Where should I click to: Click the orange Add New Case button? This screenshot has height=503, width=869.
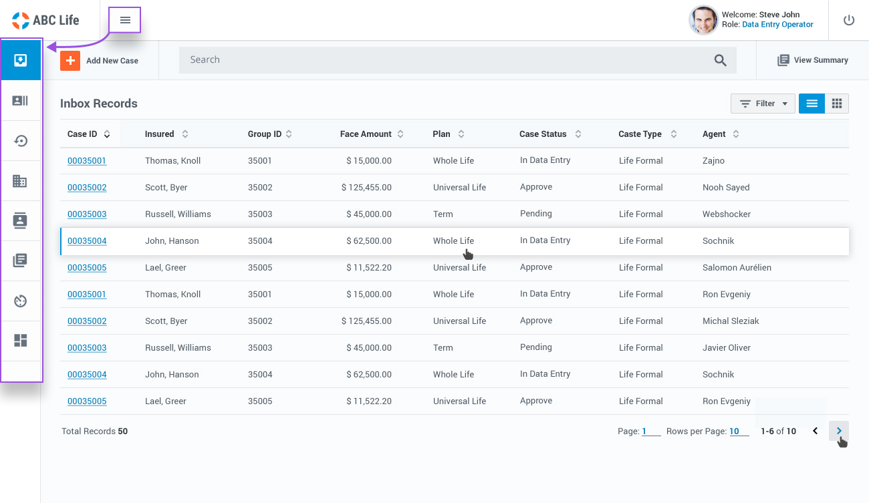click(x=70, y=60)
